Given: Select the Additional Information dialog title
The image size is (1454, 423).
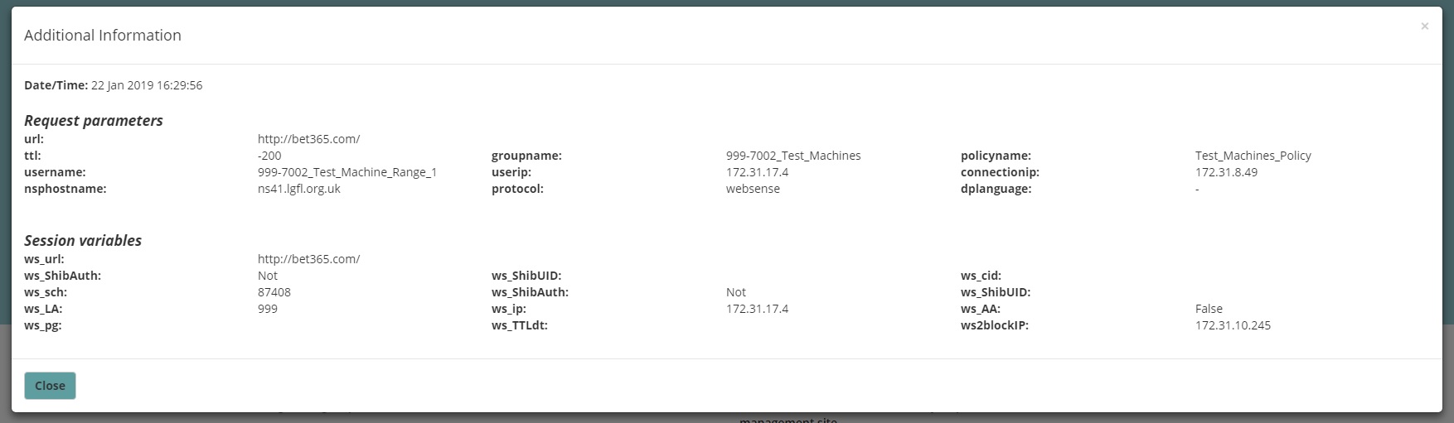Looking at the screenshot, I should (103, 36).
